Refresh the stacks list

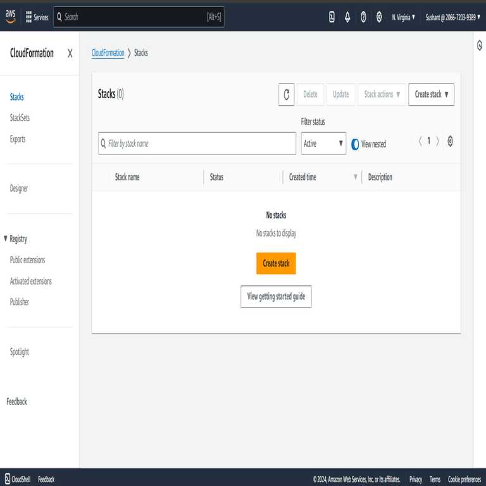click(287, 94)
